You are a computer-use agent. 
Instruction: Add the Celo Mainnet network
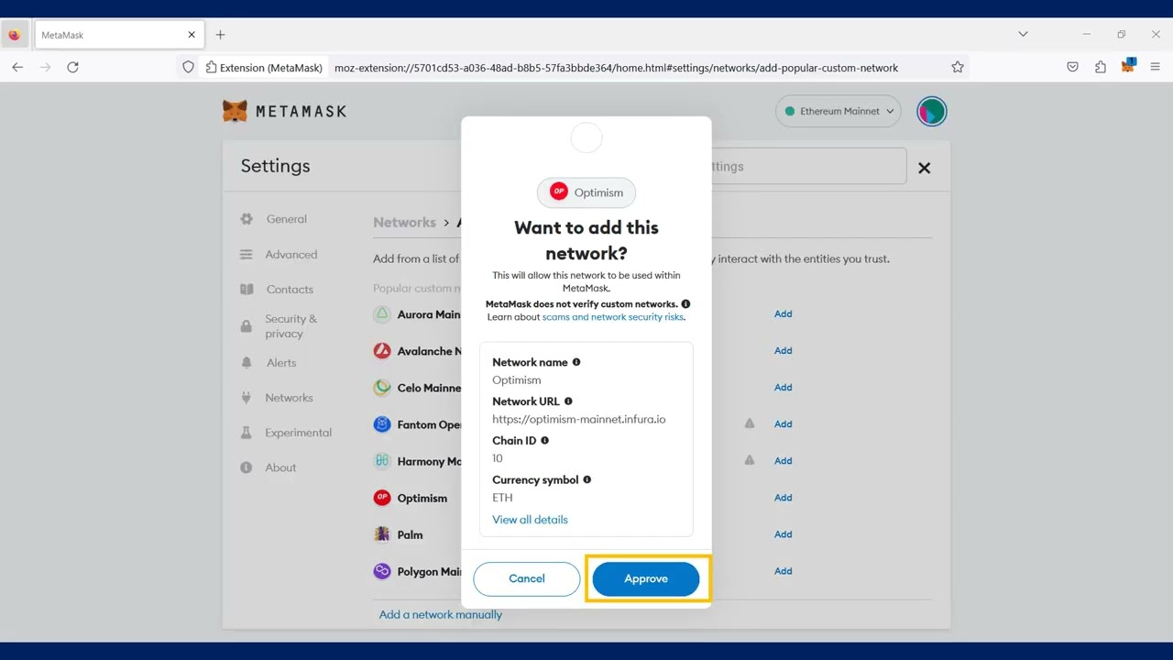[783, 387]
